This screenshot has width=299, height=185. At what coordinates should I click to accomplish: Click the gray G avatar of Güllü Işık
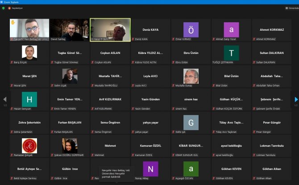[191, 122]
